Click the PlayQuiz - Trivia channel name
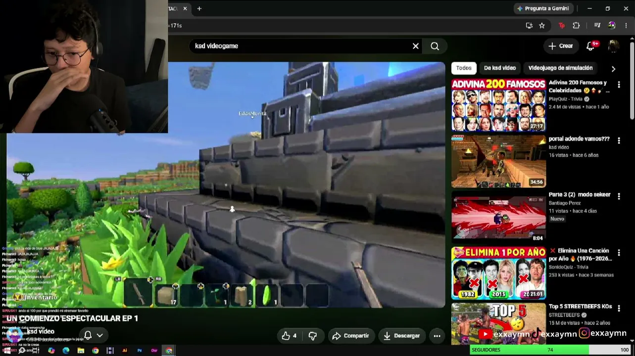Screen dimensions: 635x356 (x=566, y=99)
